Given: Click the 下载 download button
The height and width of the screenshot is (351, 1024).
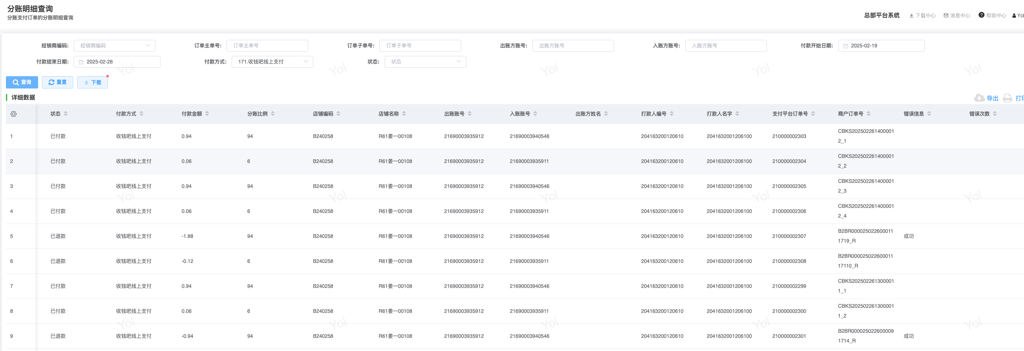Looking at the screenshot, I should pyautogui.click(x=92, y=82).
